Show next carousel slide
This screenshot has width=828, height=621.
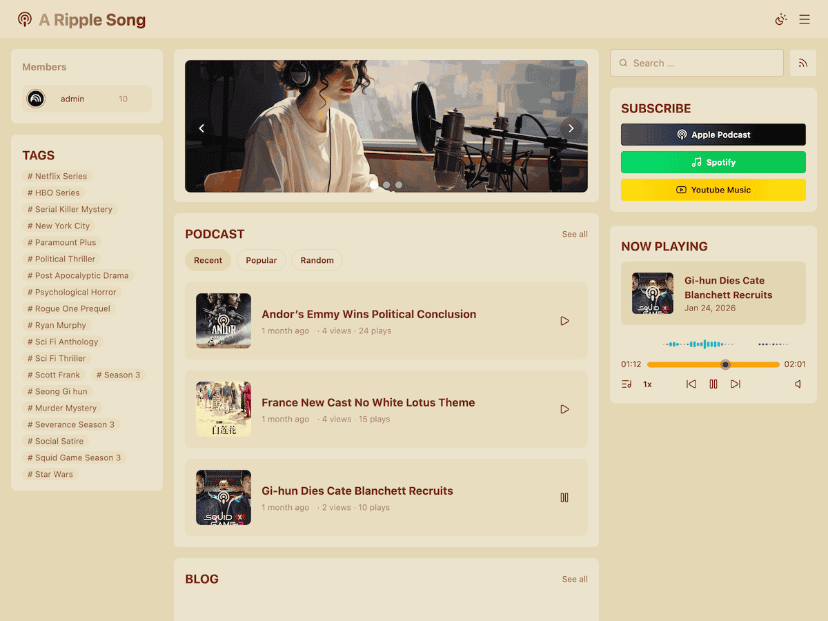click(x=571, y=128)
